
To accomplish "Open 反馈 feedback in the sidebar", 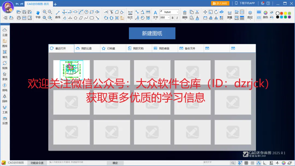I will [5, 120].
